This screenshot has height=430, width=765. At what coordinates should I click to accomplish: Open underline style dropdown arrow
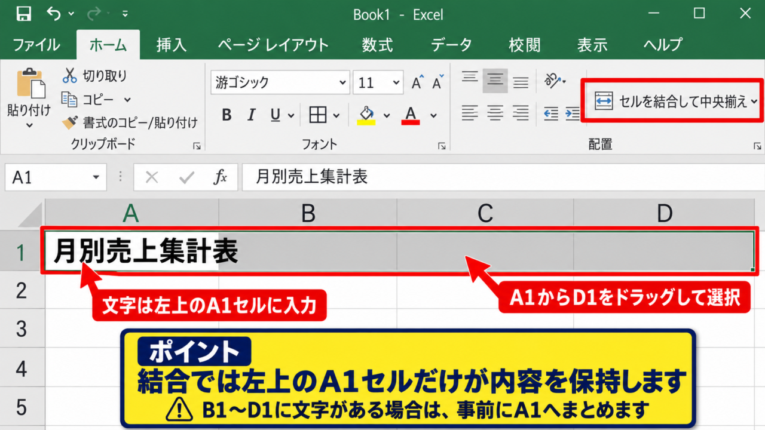click(x=291, y=116)
